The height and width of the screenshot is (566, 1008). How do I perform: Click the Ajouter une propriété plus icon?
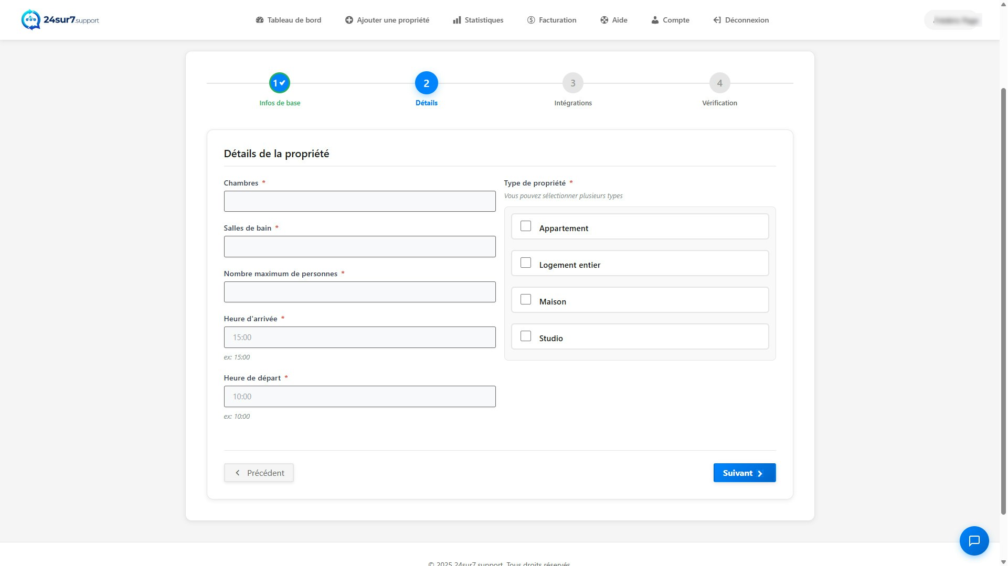pyautogui.click(x=348, y=20)
